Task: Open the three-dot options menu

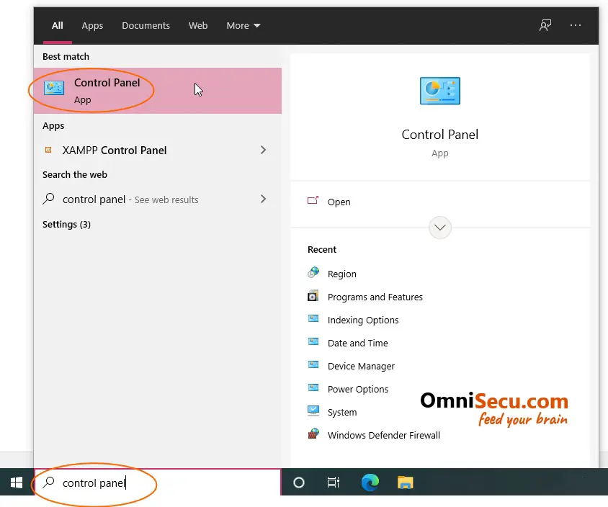Action: coord(576,26)
